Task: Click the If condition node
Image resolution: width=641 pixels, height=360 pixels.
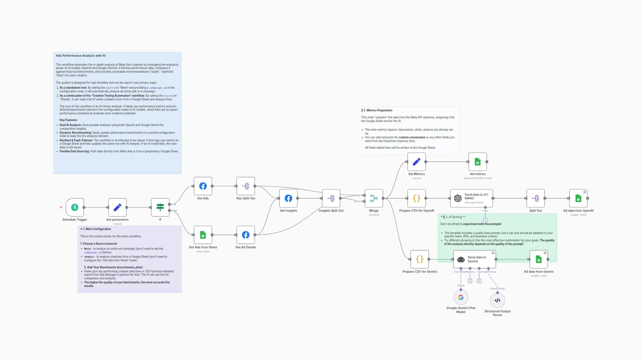Action: click(160, 207)
